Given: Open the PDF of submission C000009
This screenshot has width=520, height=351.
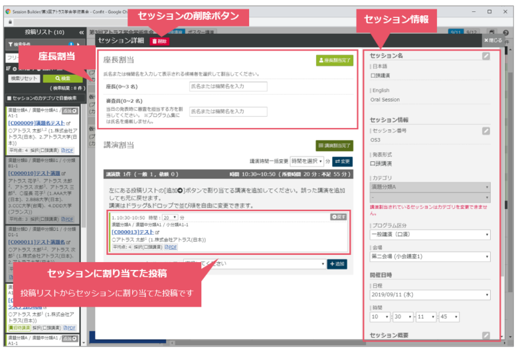Looking at the screenshot, I should (x=67, y=151).
